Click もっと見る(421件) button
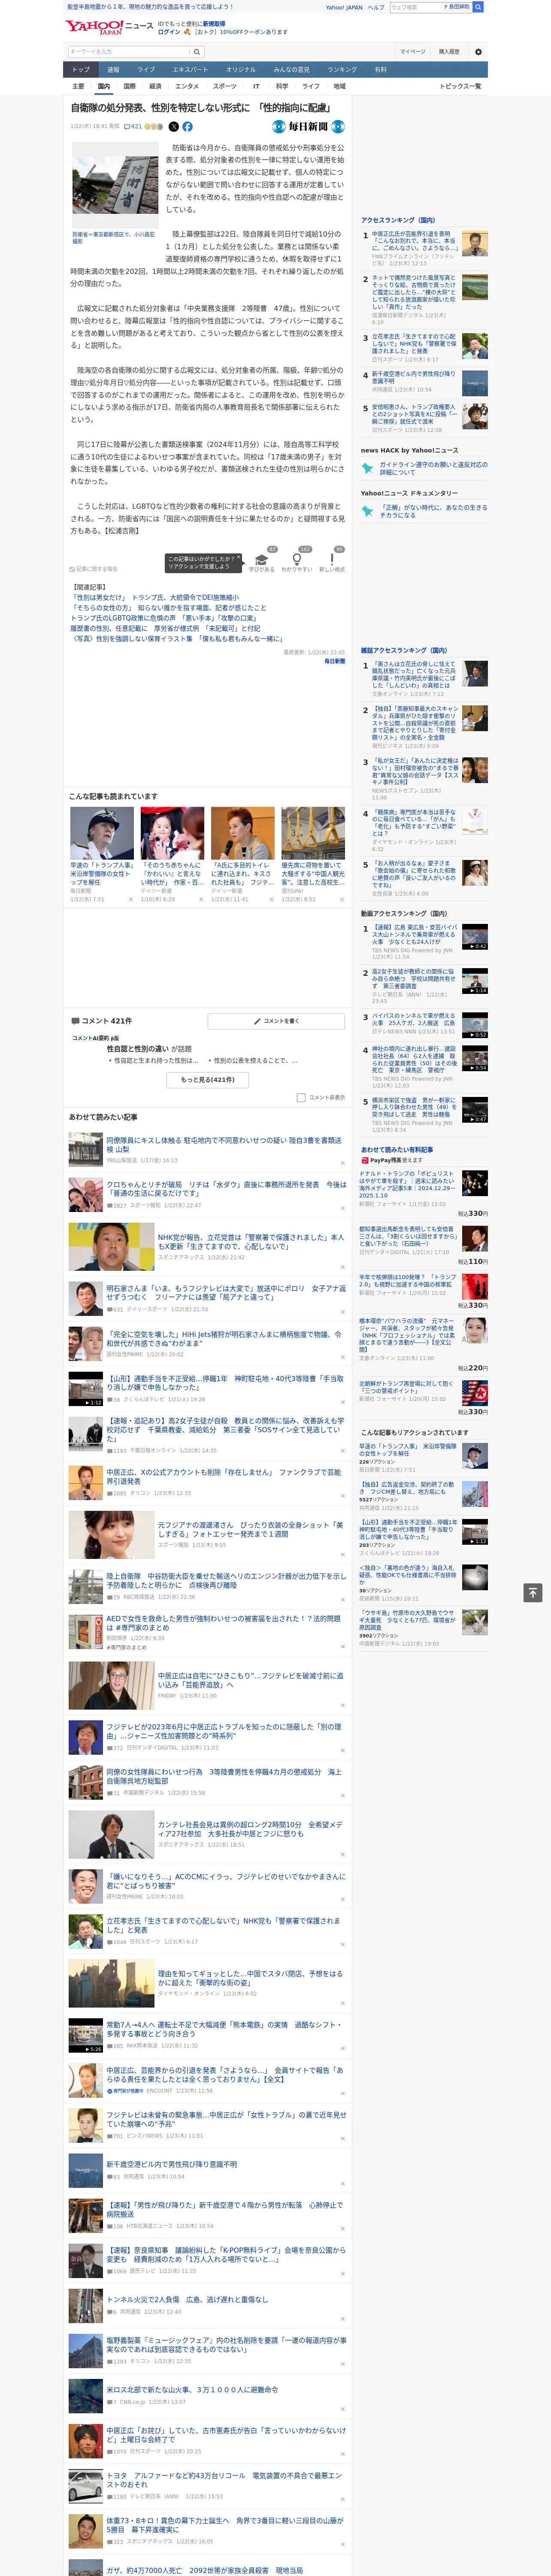 click(x=208, y=1080)
